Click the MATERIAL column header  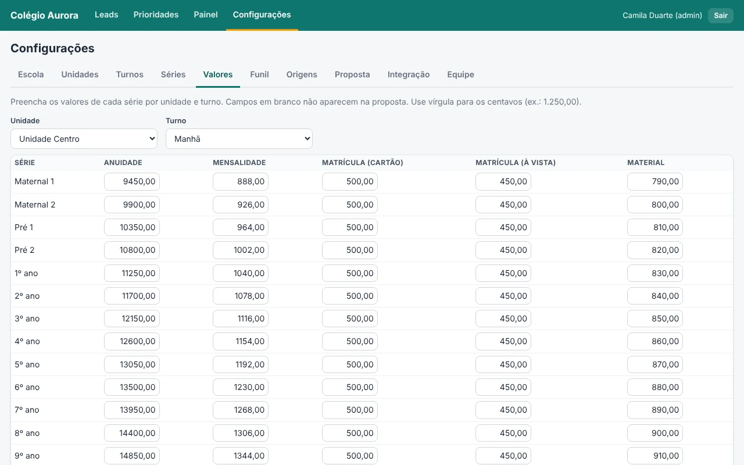tap(646, 163)
